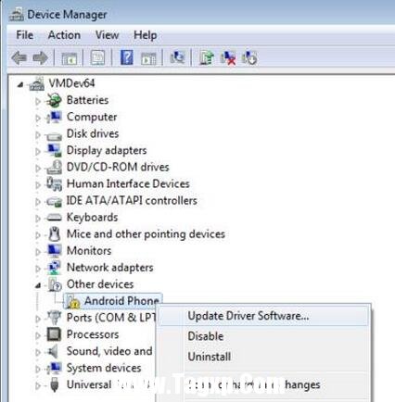395x402 pixels.
Task: Click the Display adapters icon
Action: click(x=54, y=150)
